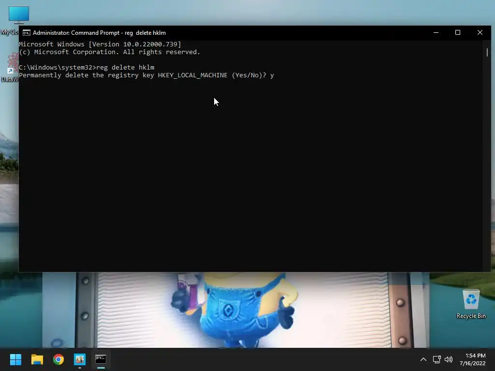Close the Command Prompt window
The height and width of the screenshot is (371, 495).
point(480,32)
